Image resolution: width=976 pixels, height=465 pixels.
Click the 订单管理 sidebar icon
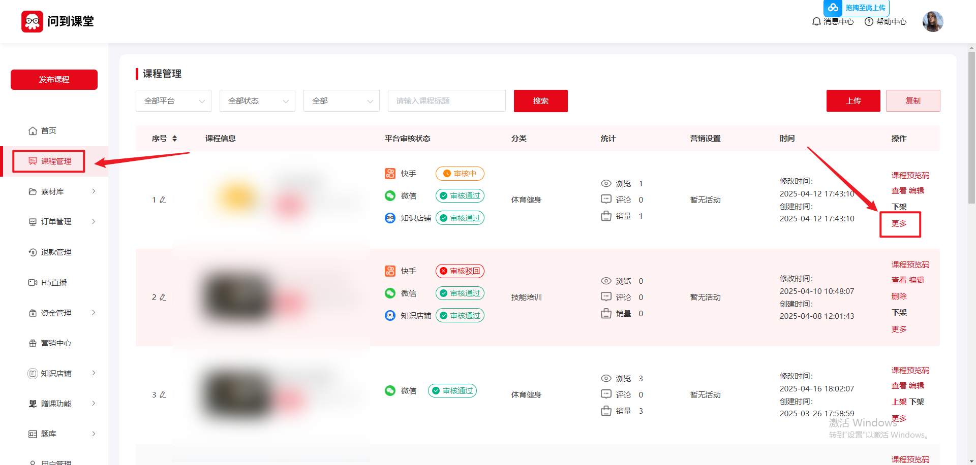pos(33,222)
